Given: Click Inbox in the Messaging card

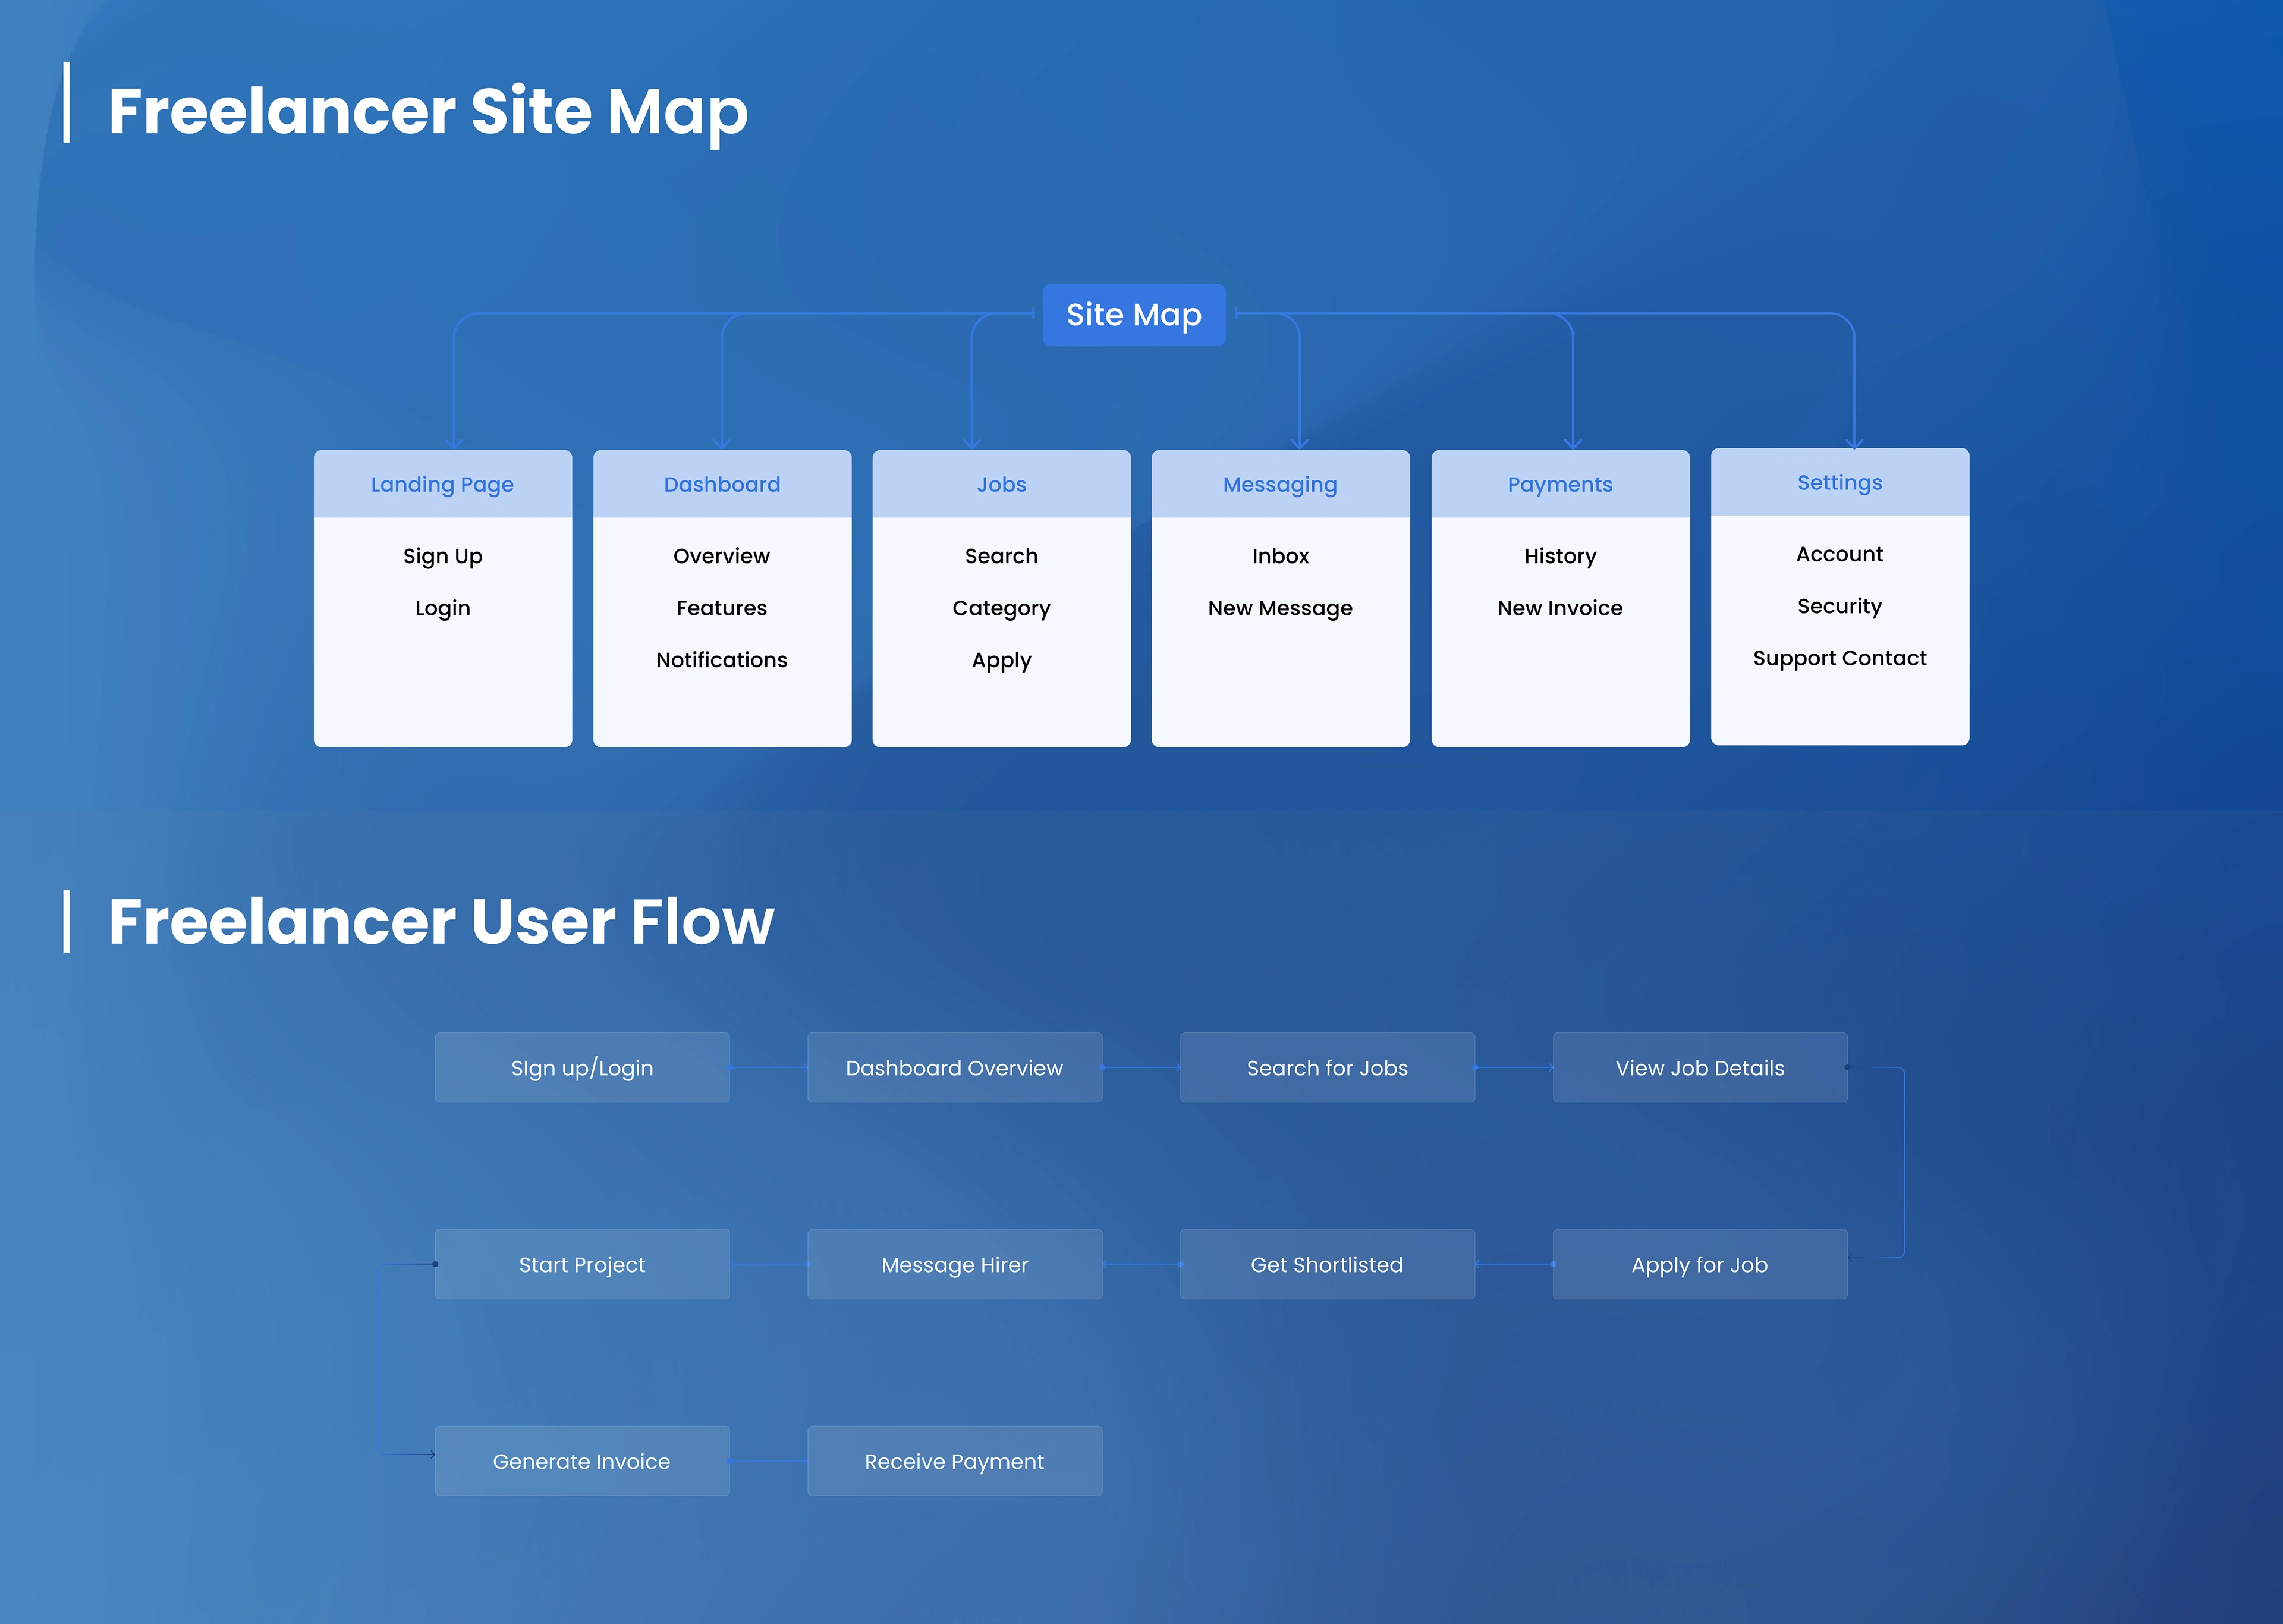Looking at the screenshot, I should 1281,556.
